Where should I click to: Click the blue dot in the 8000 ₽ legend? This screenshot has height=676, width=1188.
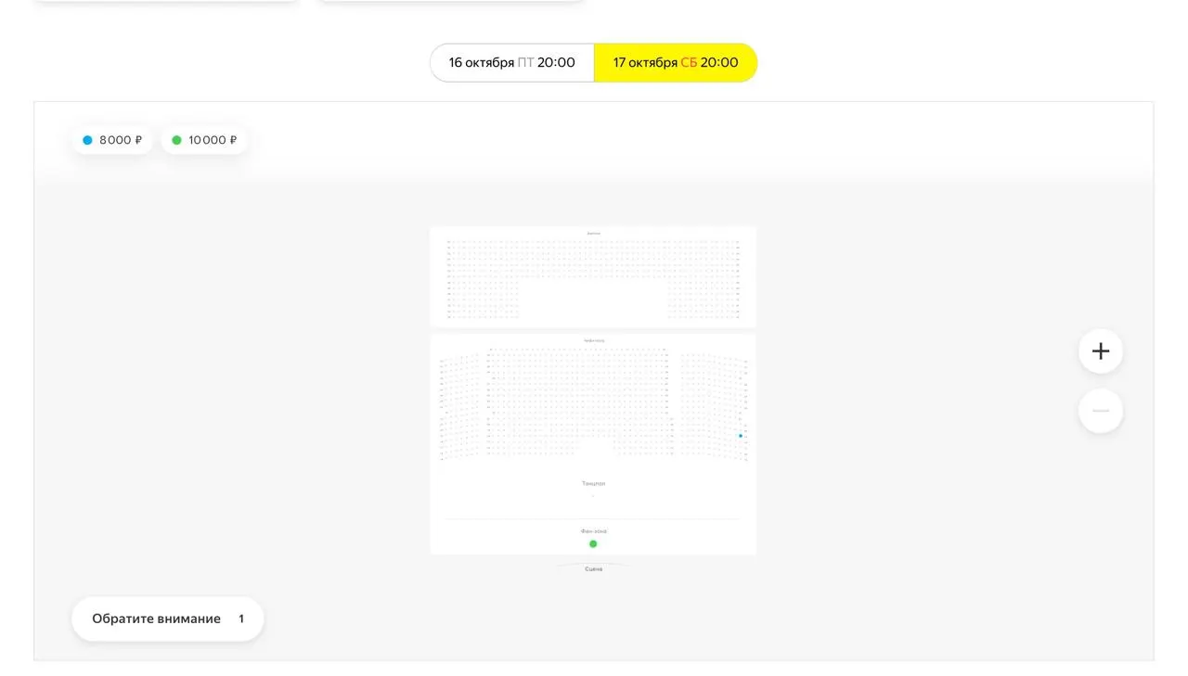tap(87, 140)
